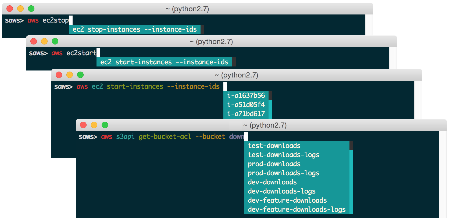Close the start-instances terminal window
Image resolution: width=450 pixels, height=223 pixels.
(59, 75)
